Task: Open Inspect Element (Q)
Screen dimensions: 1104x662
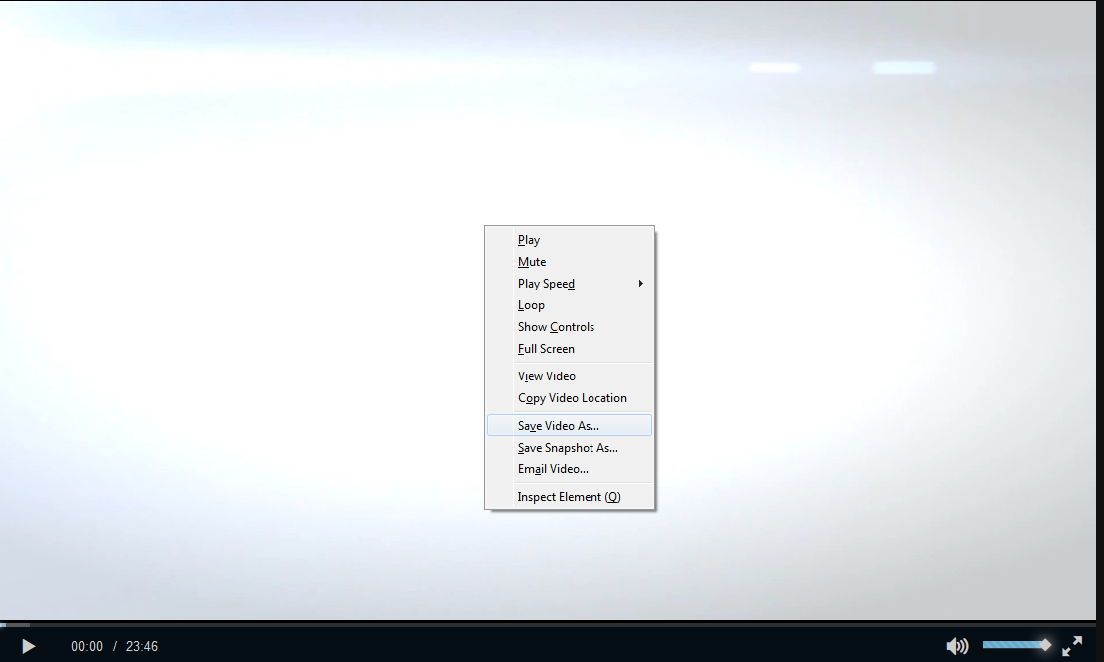Action: tap(569, 497)
